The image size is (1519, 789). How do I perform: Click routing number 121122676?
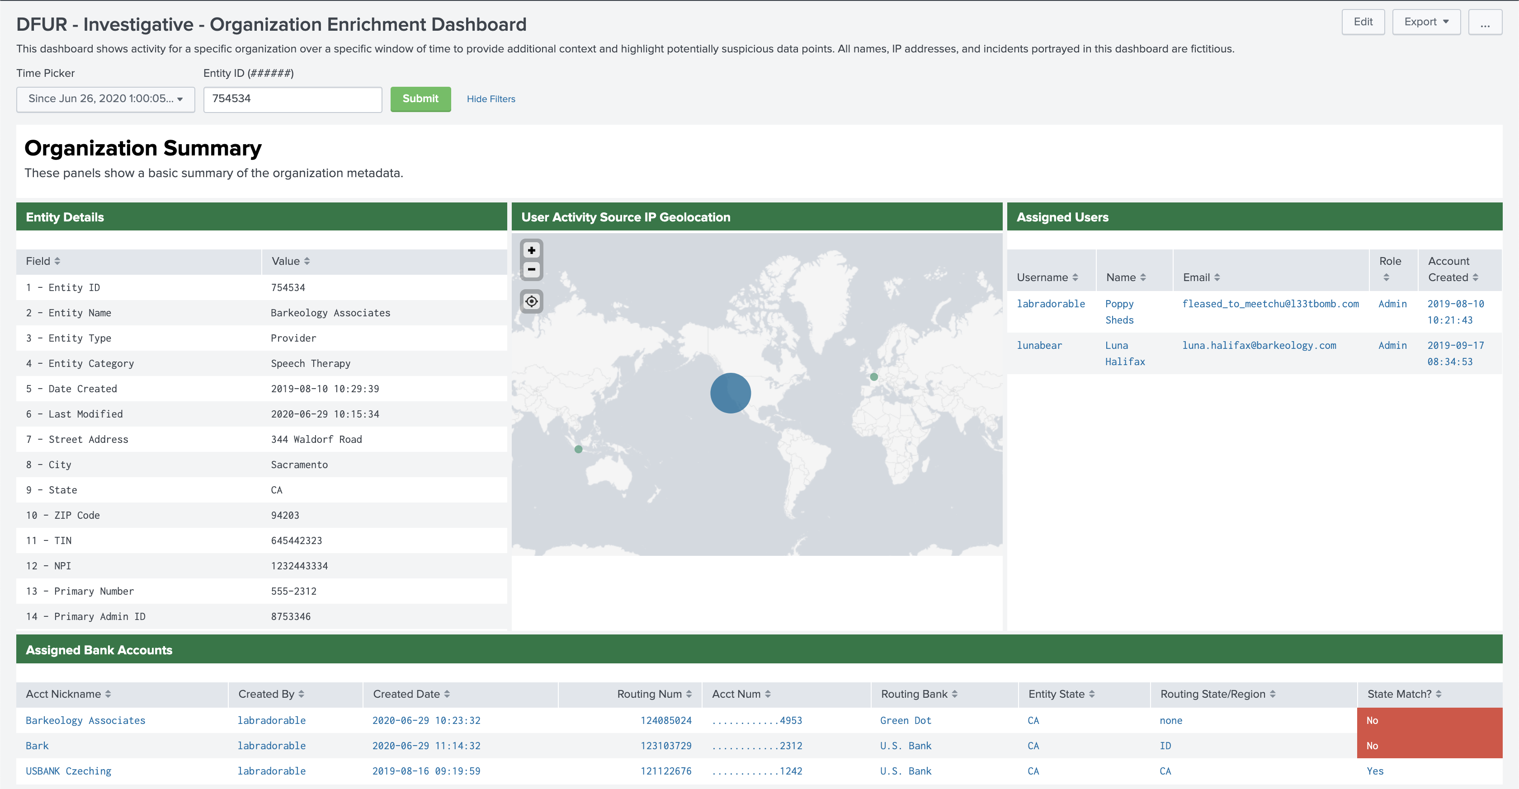tap(666, 771)
